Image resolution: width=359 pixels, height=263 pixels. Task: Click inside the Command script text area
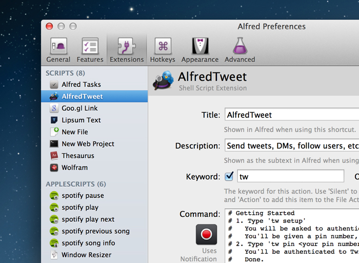click(x=292, y=236)
